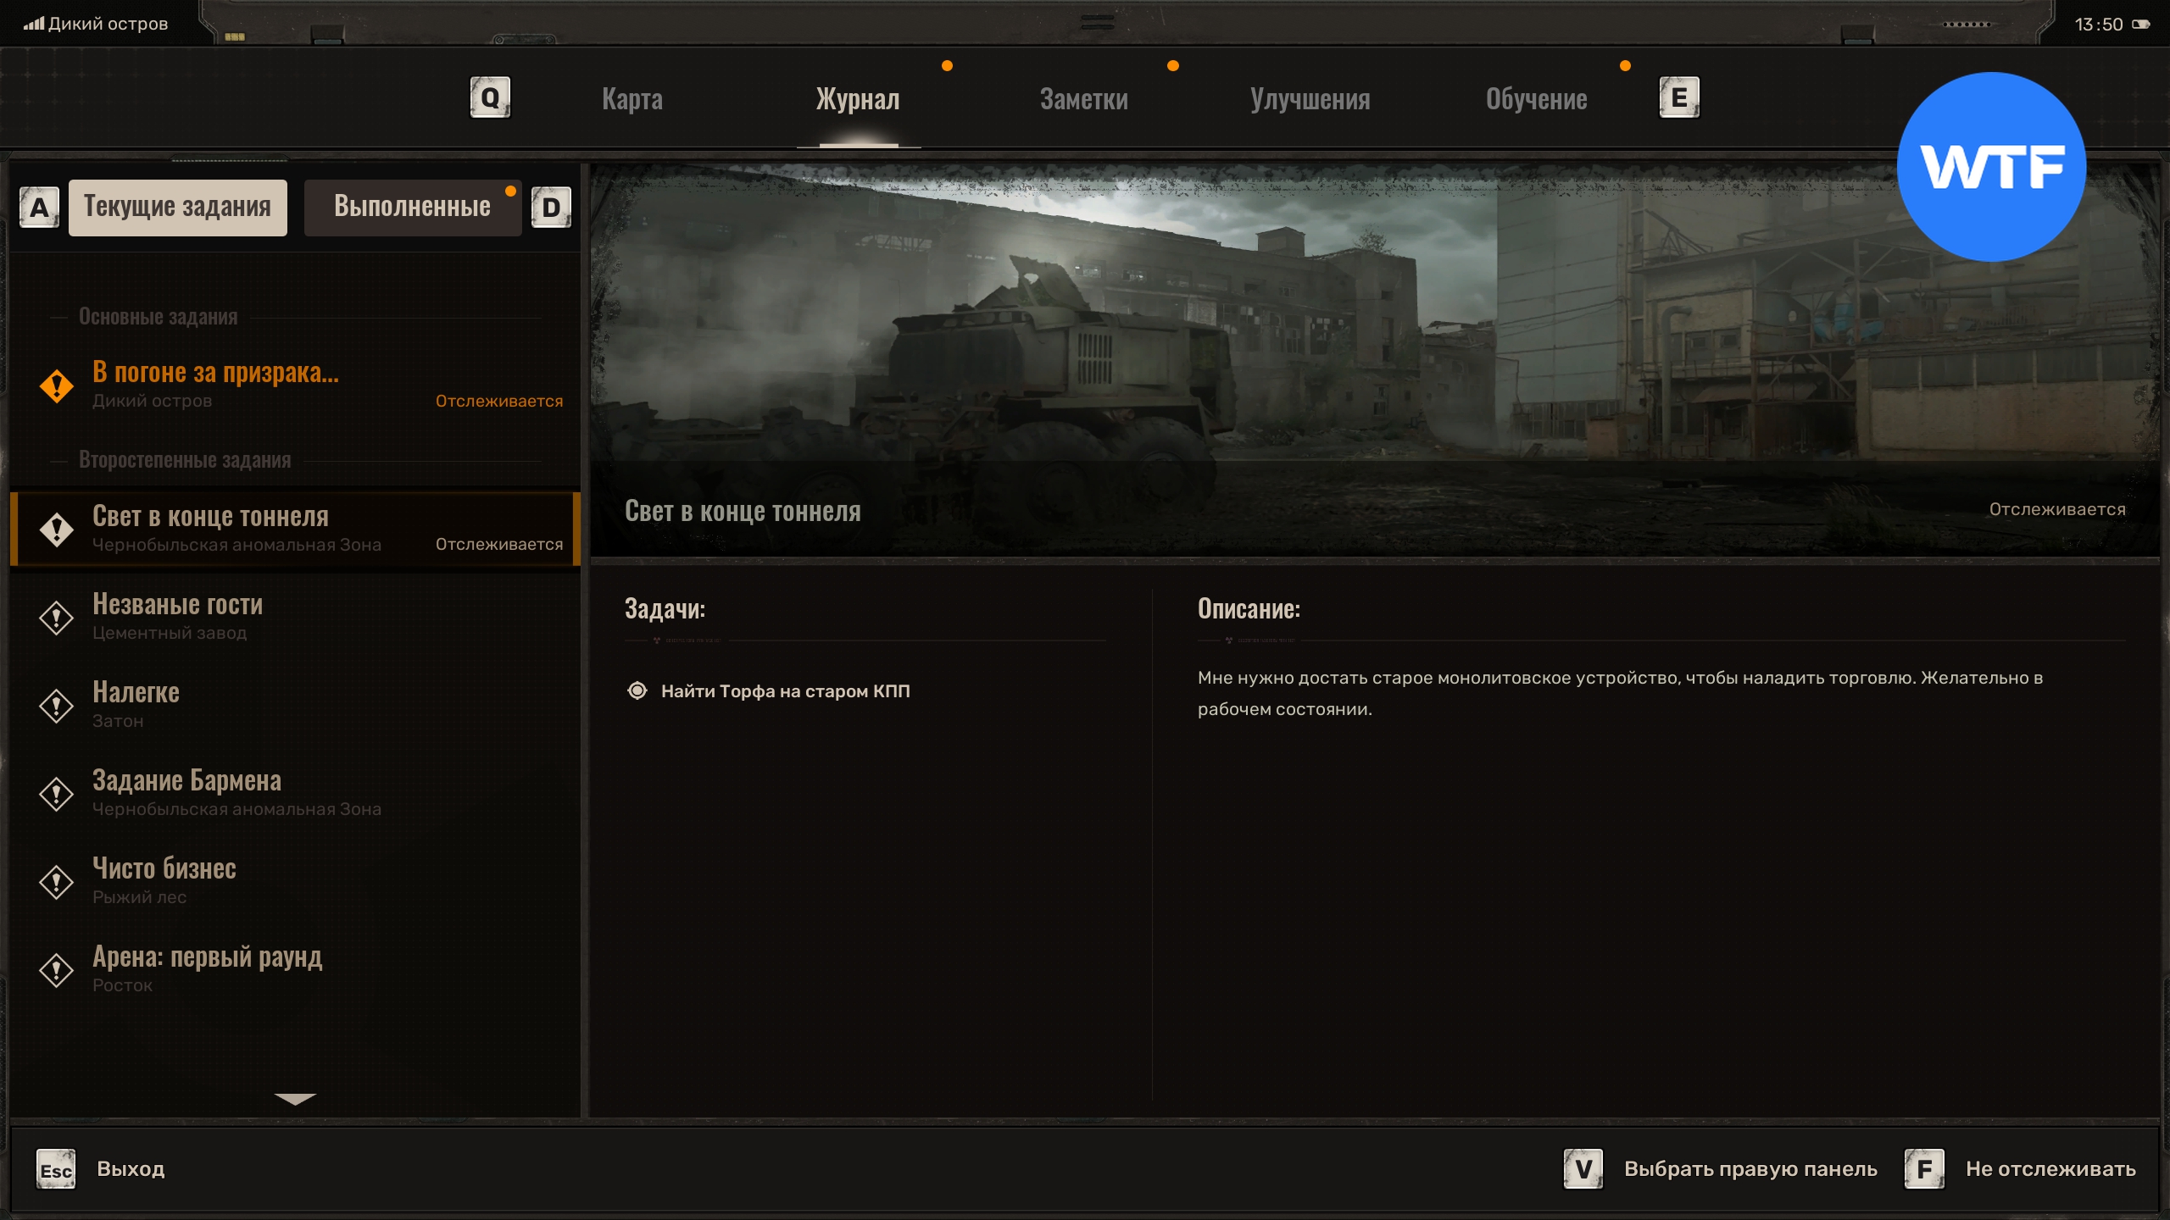
Task: Click the top center panel drag handle
Action: pyautogui.click(x=1097, y=23)
